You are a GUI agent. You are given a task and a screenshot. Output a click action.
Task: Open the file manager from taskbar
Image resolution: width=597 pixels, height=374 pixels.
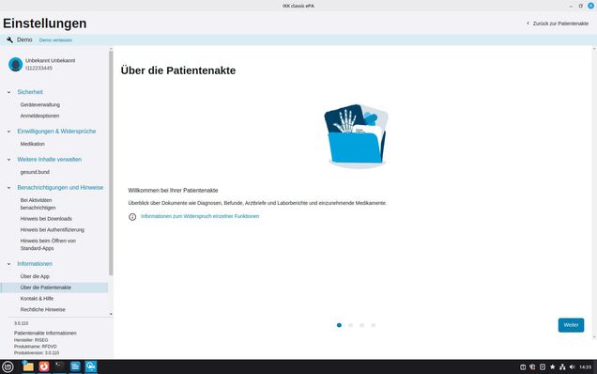28,366
